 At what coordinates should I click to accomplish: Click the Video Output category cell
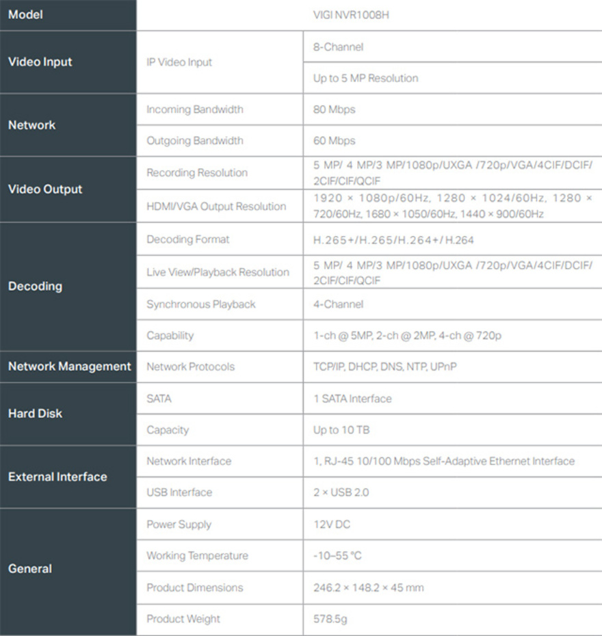(x=68, y=189)
